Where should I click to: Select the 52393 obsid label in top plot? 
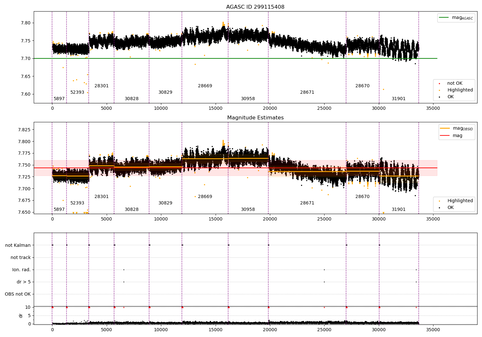pos(77,92)
